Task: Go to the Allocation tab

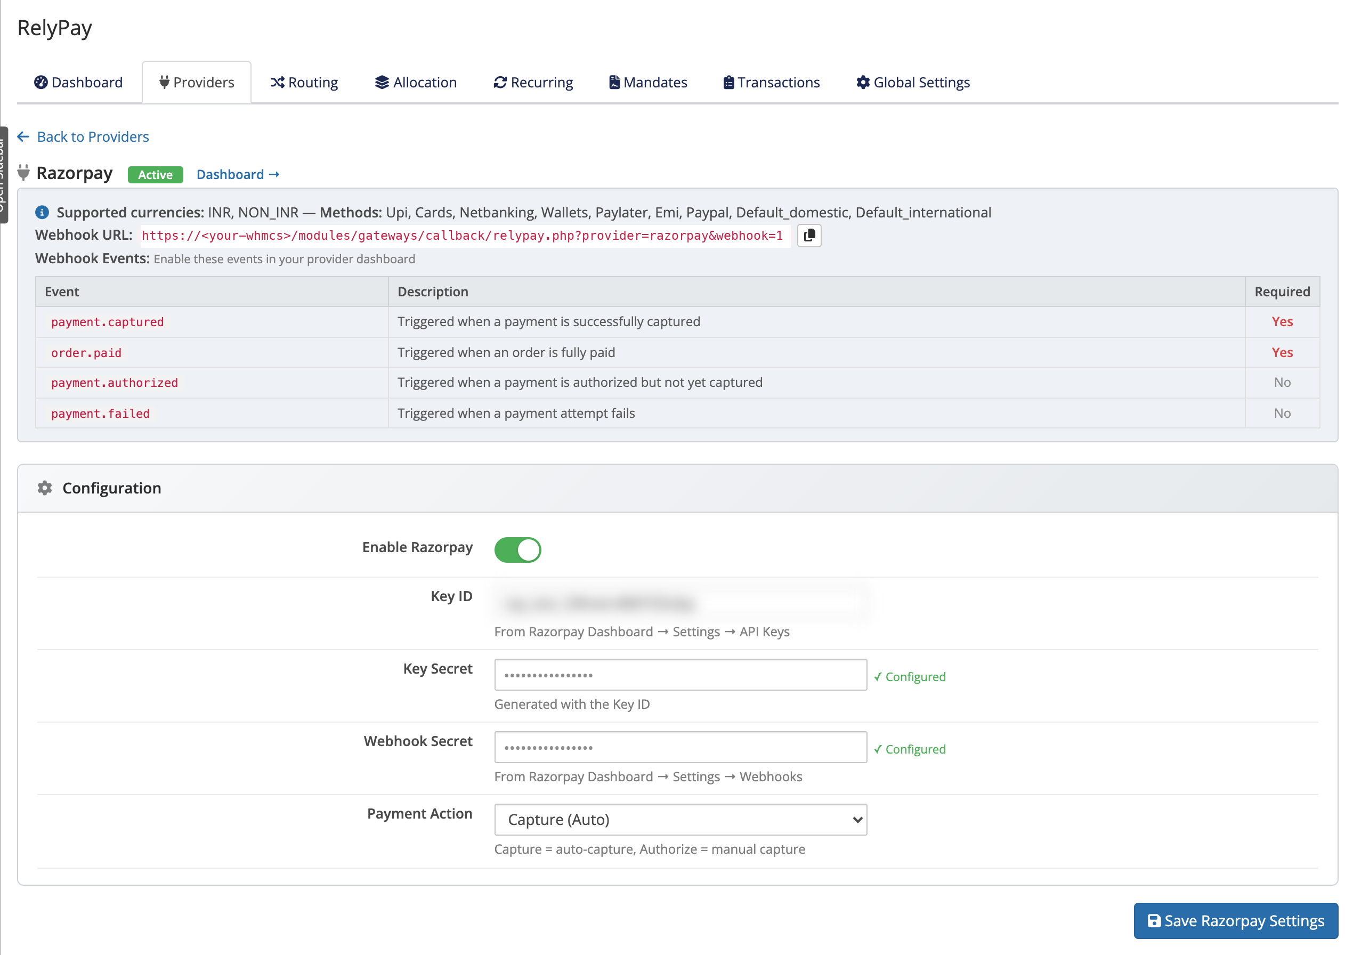Action: [416, 82]
